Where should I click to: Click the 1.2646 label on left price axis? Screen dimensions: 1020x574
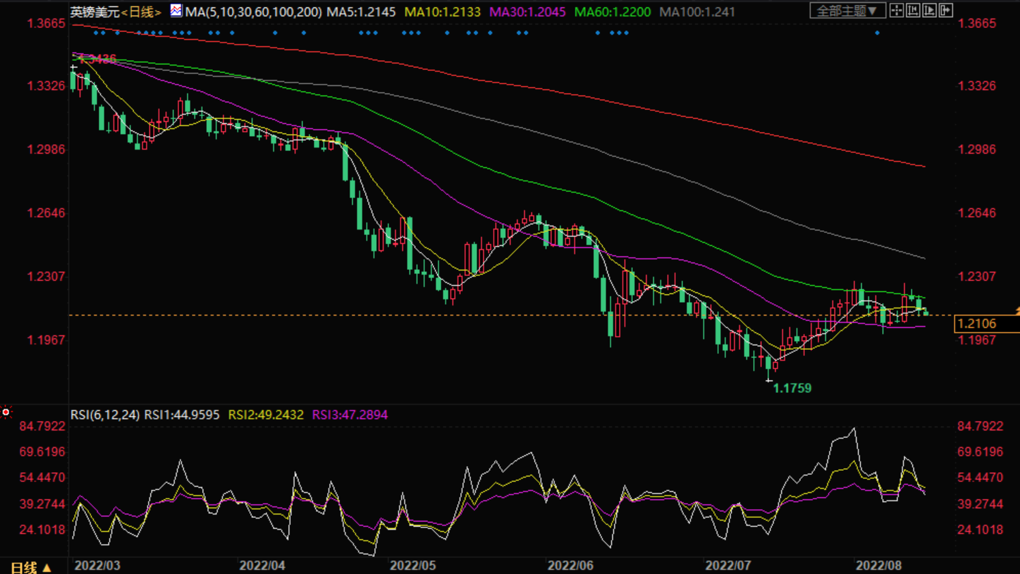[46, 213]
